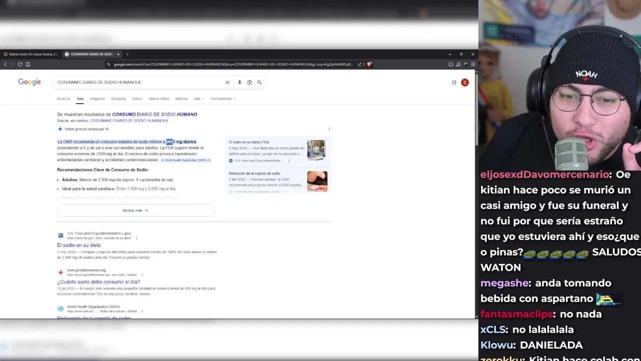Screen dimensions: 641x361
Task: Toggle the browser sidebar panel icon
Action: (28, 64)
